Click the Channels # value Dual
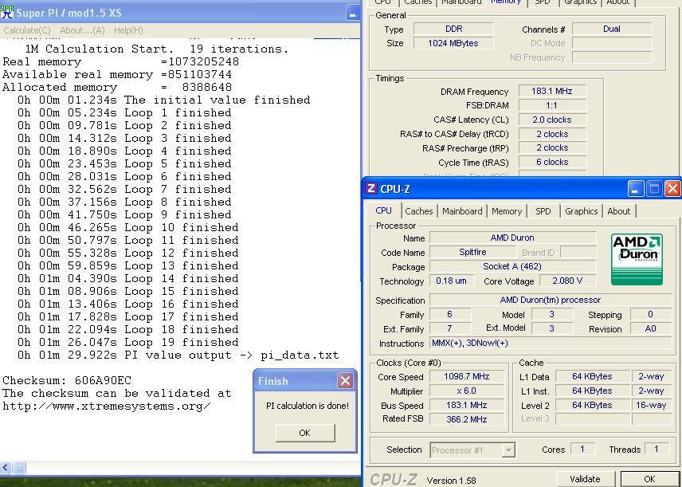682x487 pixels. click(612, 29)
